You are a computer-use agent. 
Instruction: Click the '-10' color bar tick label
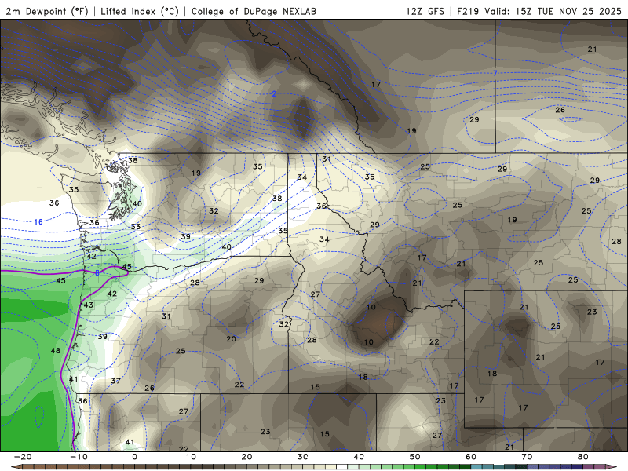click(79, 457)
